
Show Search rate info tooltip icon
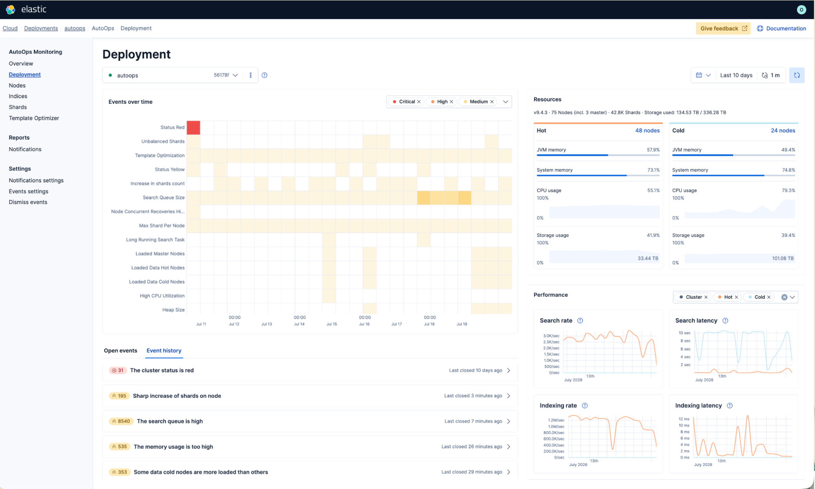(580, 321)
